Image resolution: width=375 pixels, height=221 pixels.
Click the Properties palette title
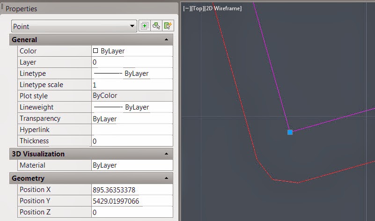tap(21, 9)
